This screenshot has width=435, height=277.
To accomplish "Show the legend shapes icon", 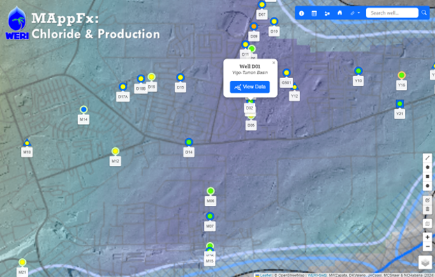I will click(327, 13).
